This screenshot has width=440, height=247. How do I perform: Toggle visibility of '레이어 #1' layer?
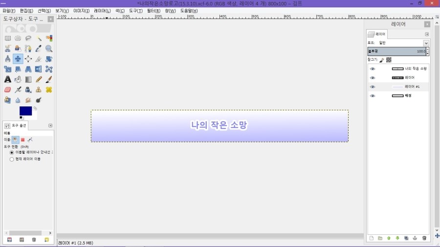click(373, 87)
